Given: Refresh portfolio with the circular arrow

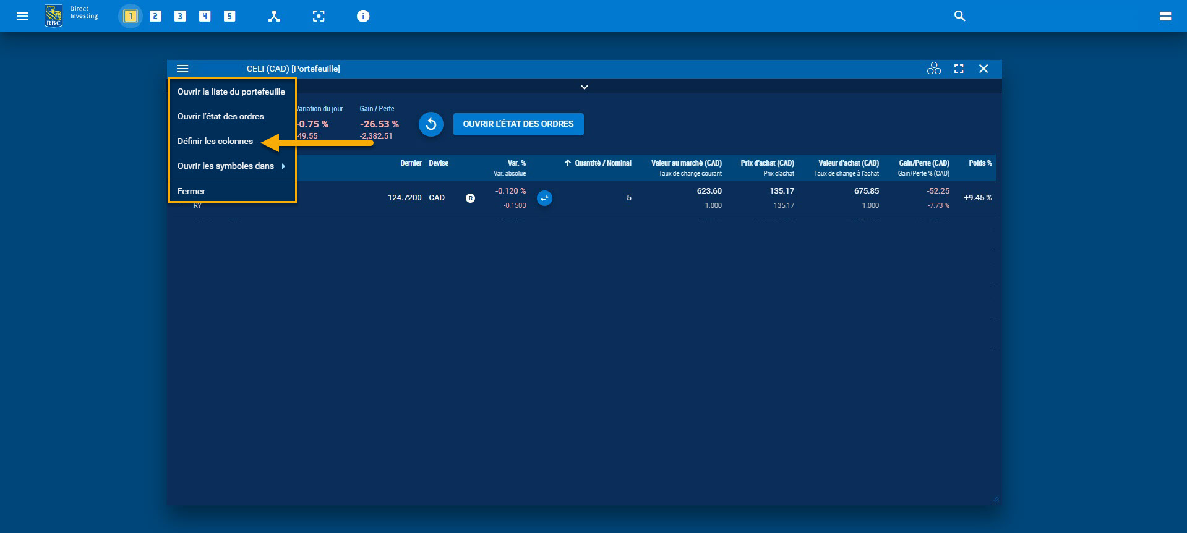Looking at the screenshot, I should 431,124.
